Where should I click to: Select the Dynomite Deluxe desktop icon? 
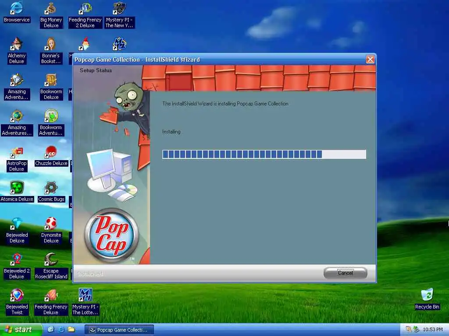(51, 231)
